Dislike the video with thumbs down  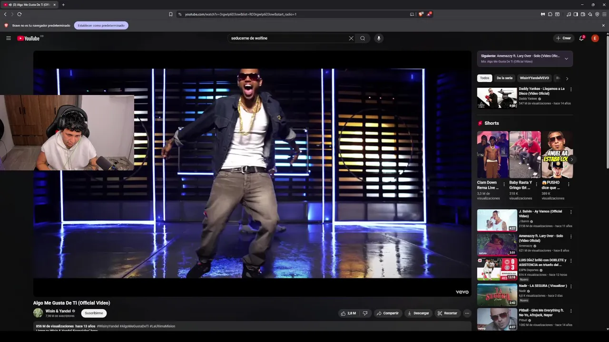point(365,313)
